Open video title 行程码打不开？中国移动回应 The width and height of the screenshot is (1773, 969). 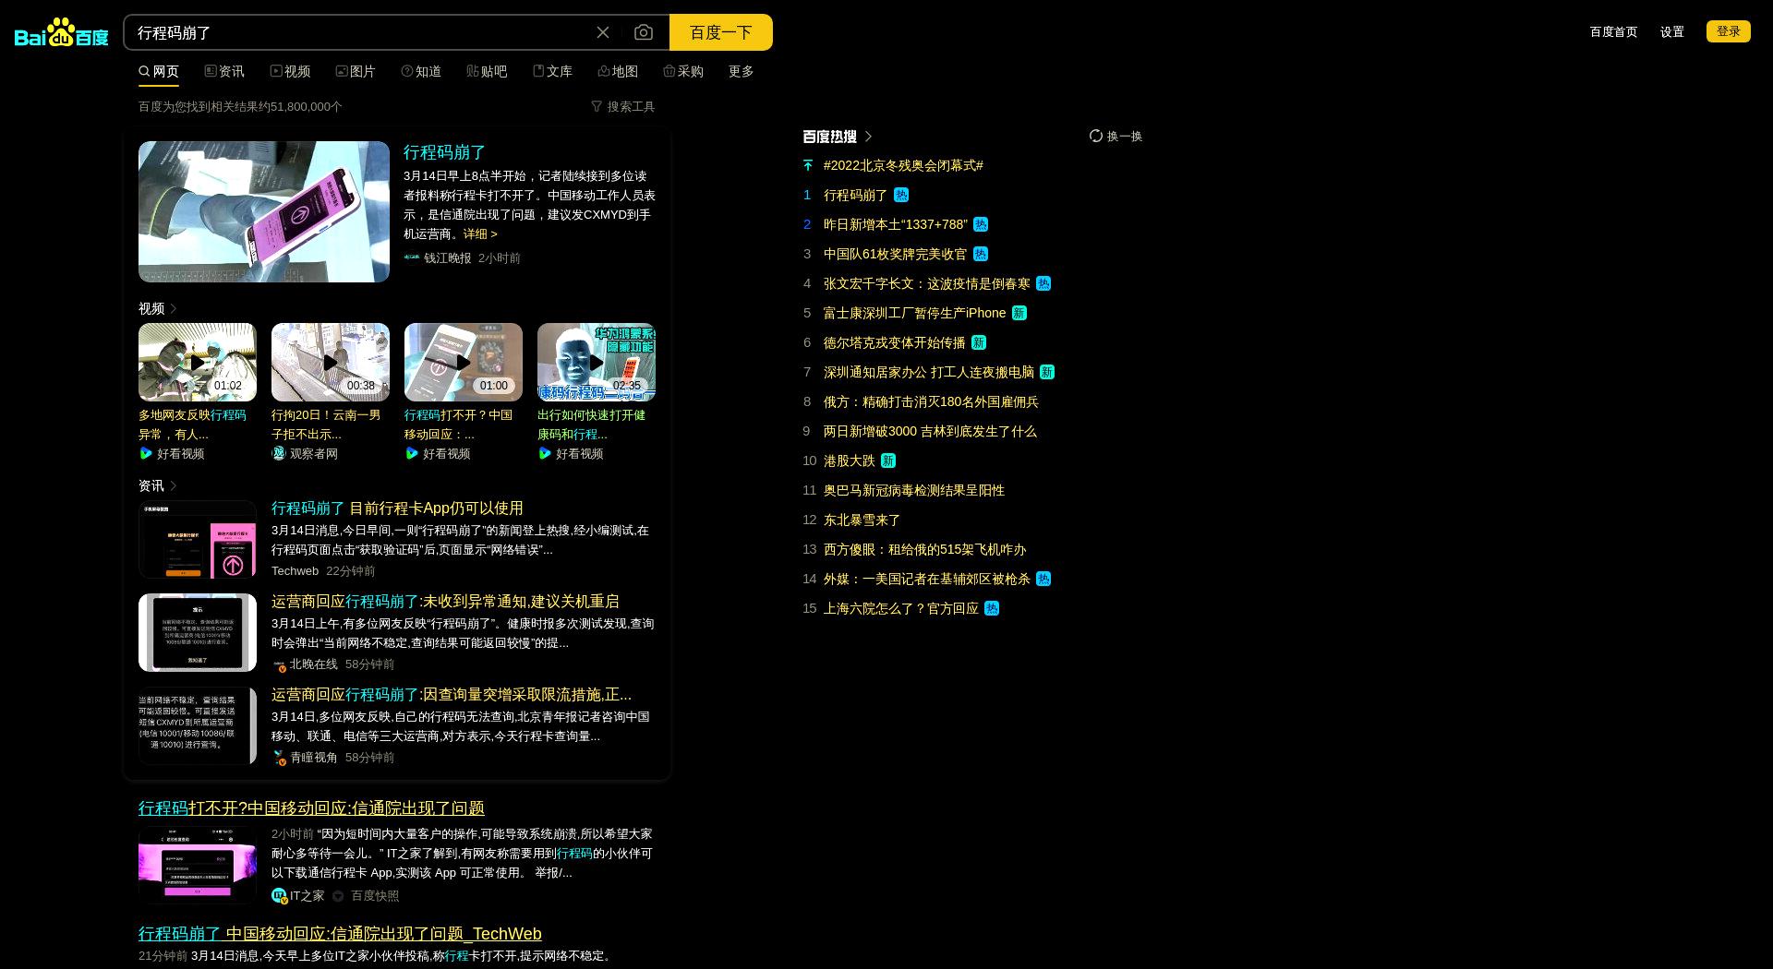point(458,425)
